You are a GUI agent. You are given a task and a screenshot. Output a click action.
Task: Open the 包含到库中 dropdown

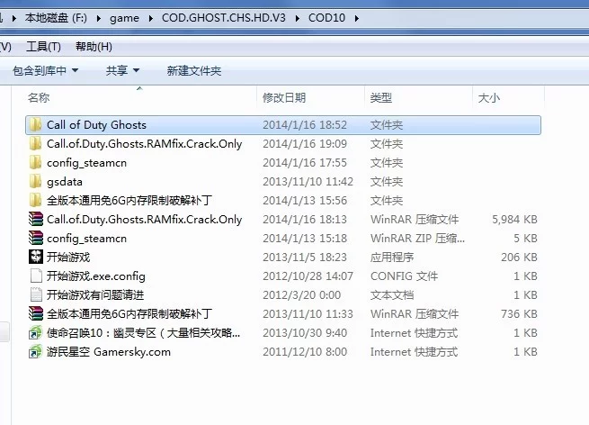(46, 71)
